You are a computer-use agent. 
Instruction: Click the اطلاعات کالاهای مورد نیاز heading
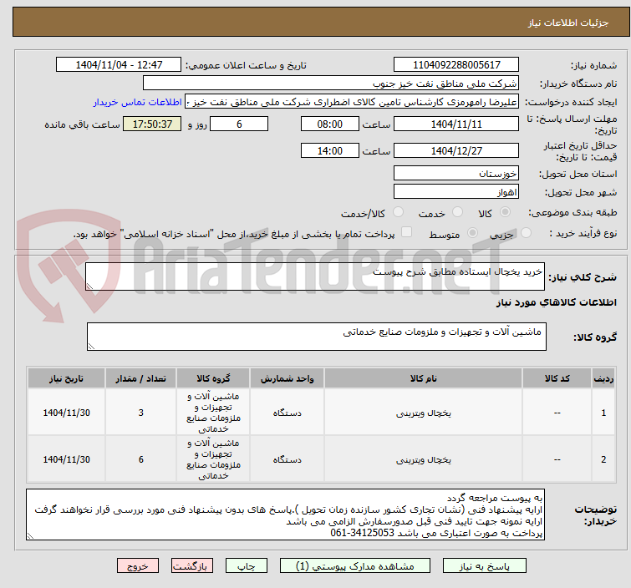[x=556, y=302]
